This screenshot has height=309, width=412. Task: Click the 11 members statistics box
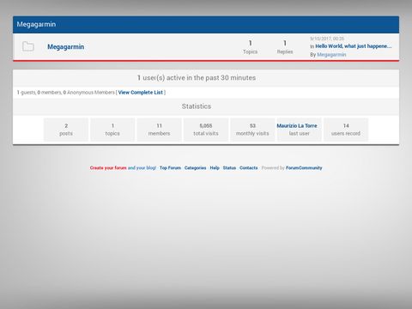pyautogui.click(x=160, y=130)
